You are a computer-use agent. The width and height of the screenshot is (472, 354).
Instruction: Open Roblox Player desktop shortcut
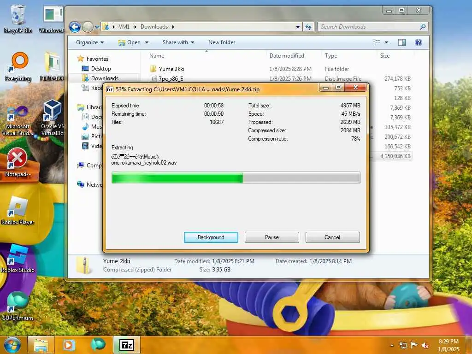point(18,211)
